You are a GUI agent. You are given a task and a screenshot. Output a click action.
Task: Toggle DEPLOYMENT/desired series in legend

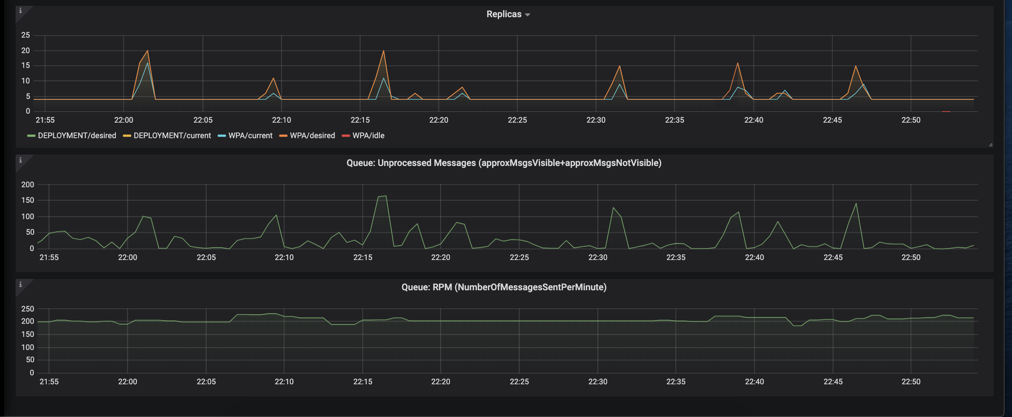pos(77,135)
